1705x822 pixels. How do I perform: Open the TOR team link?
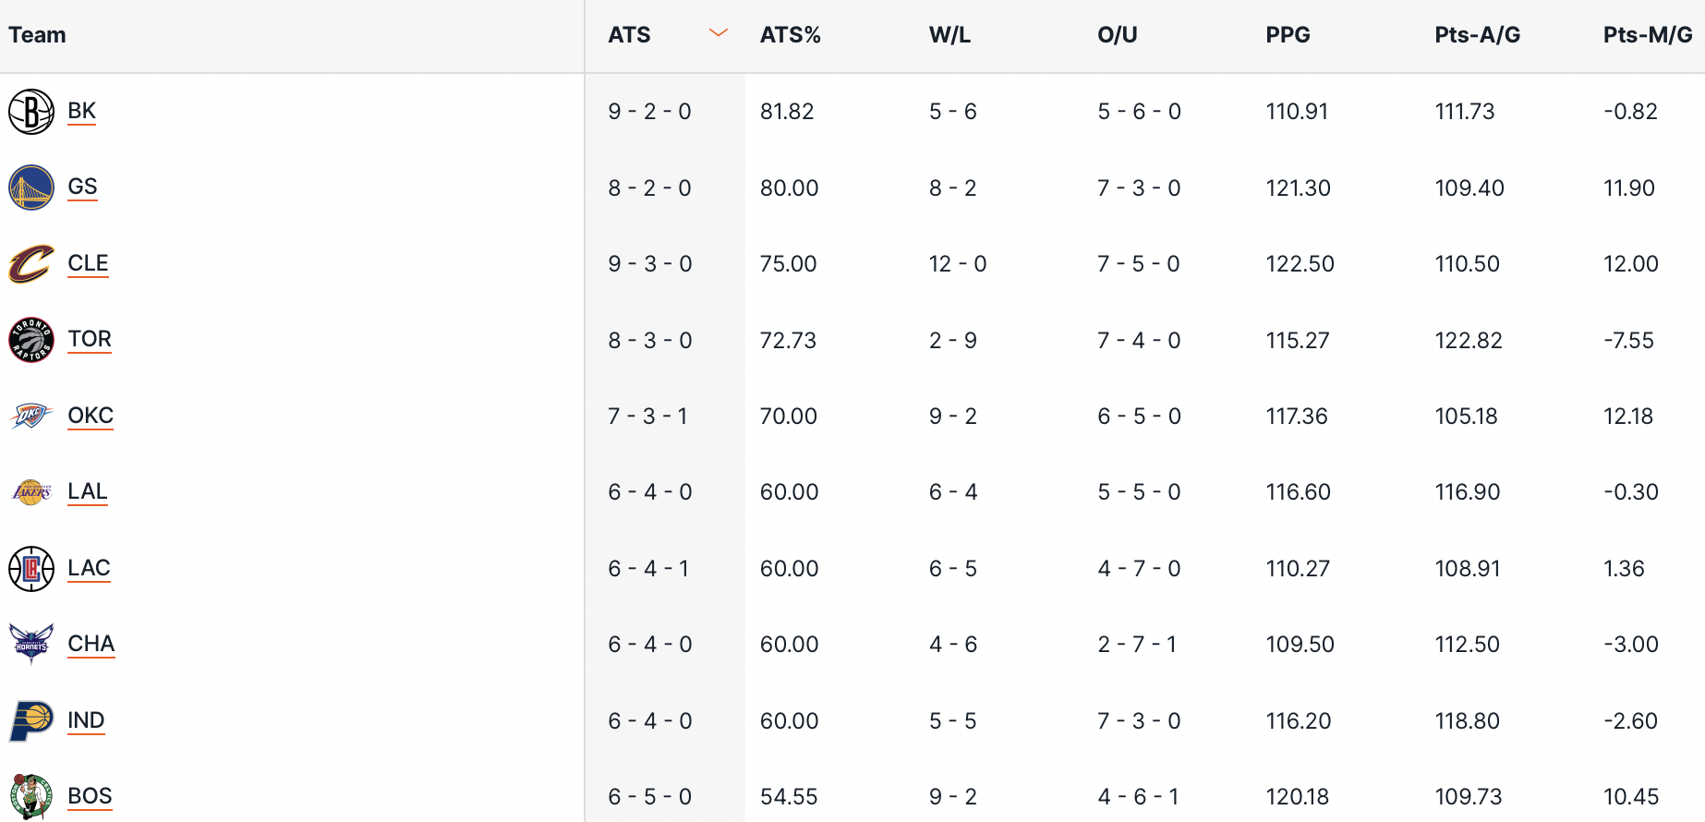click(x=90, y=340)
